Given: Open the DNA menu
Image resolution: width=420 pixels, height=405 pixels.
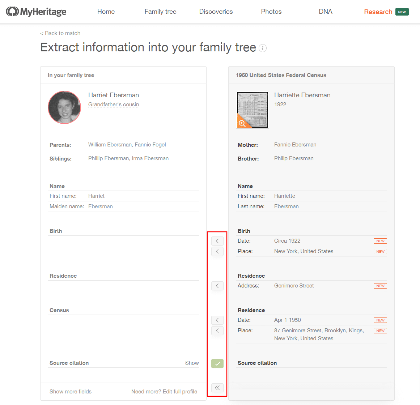Looking at the screenshot, I should [326, 12].
